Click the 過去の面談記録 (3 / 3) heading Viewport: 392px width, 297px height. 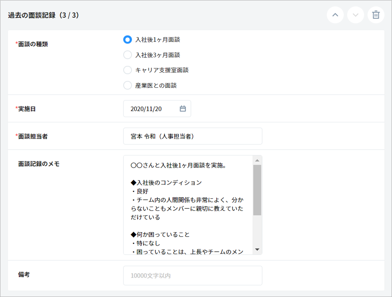click(x=43, y=15)
